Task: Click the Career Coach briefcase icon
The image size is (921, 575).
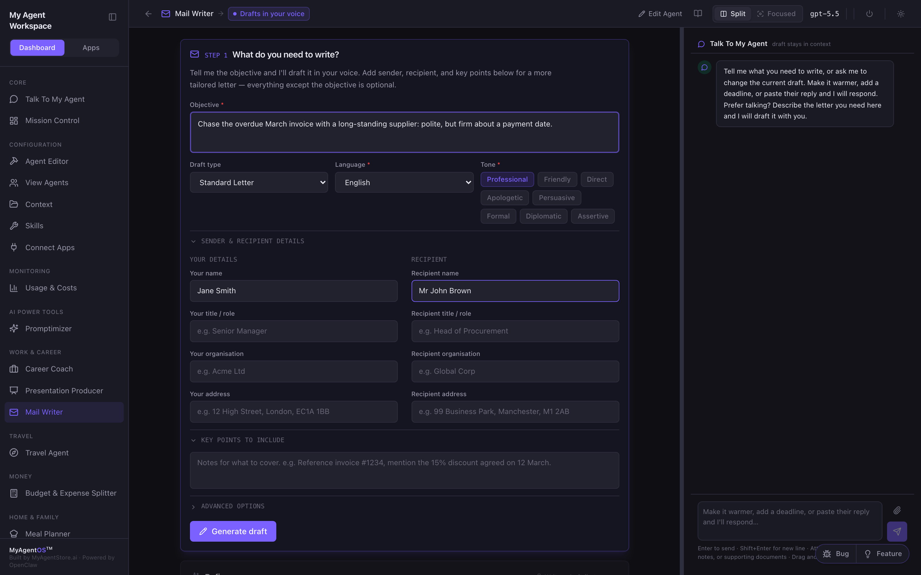Action: [x=14, y=369]
